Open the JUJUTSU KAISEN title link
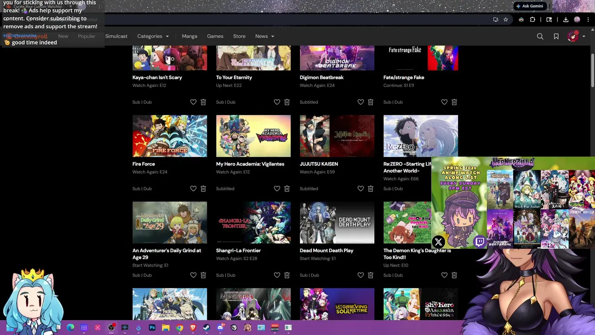Image resolution: width=595 pixels, height=335 pixels. coord(319,164)
